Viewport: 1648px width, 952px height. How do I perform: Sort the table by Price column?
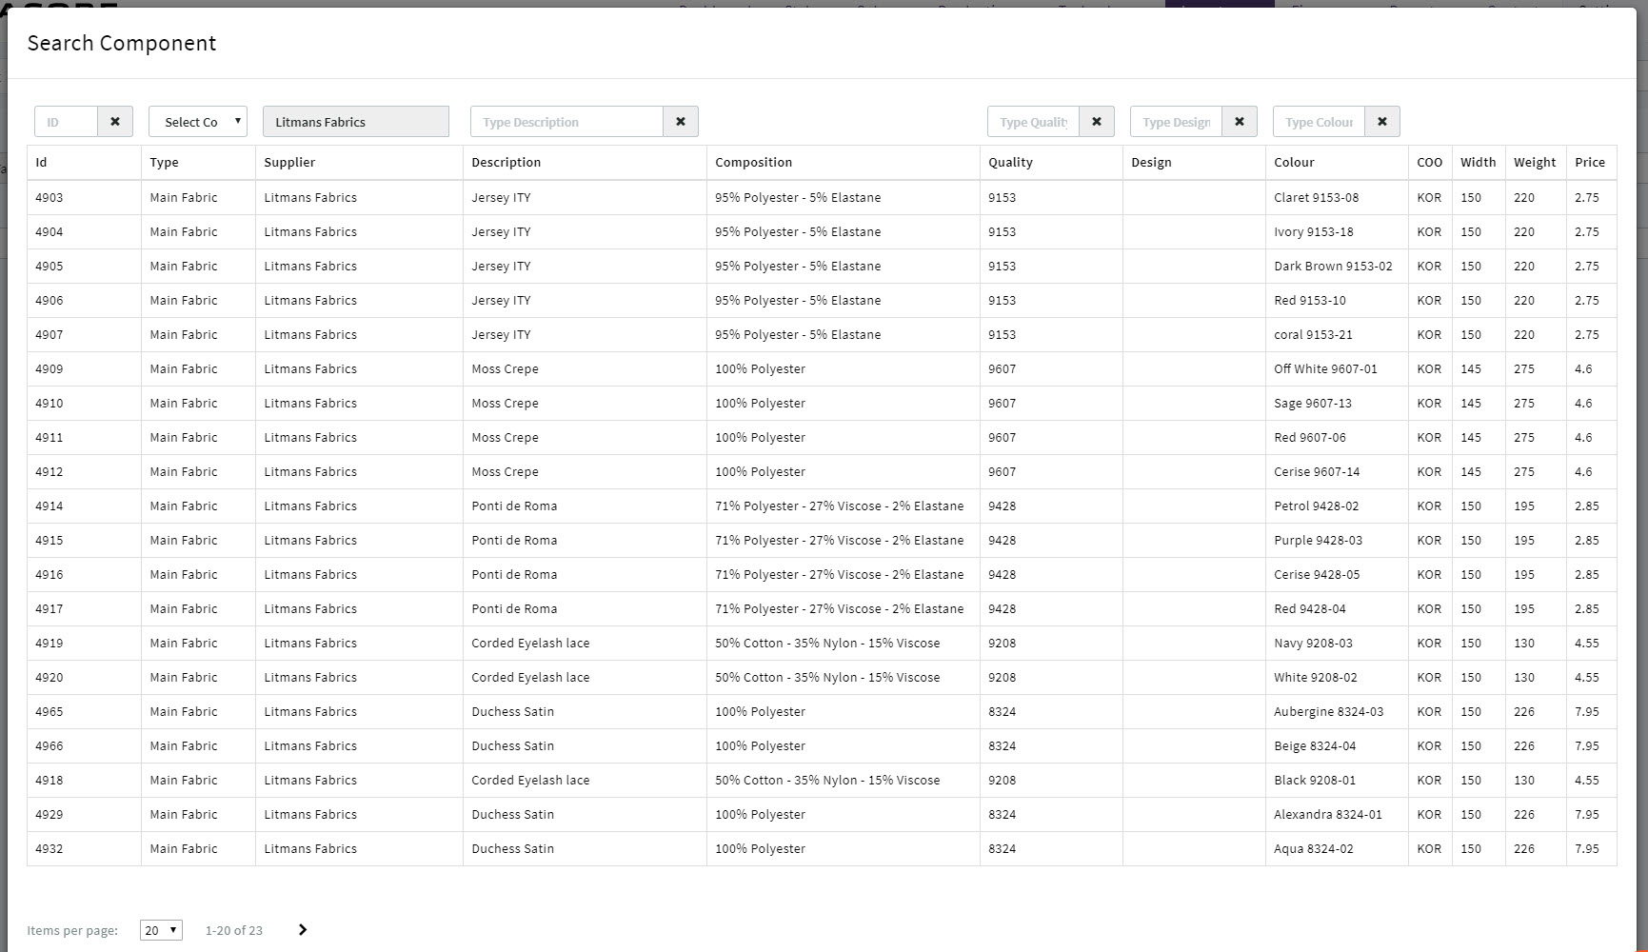tap(1589, 162)
